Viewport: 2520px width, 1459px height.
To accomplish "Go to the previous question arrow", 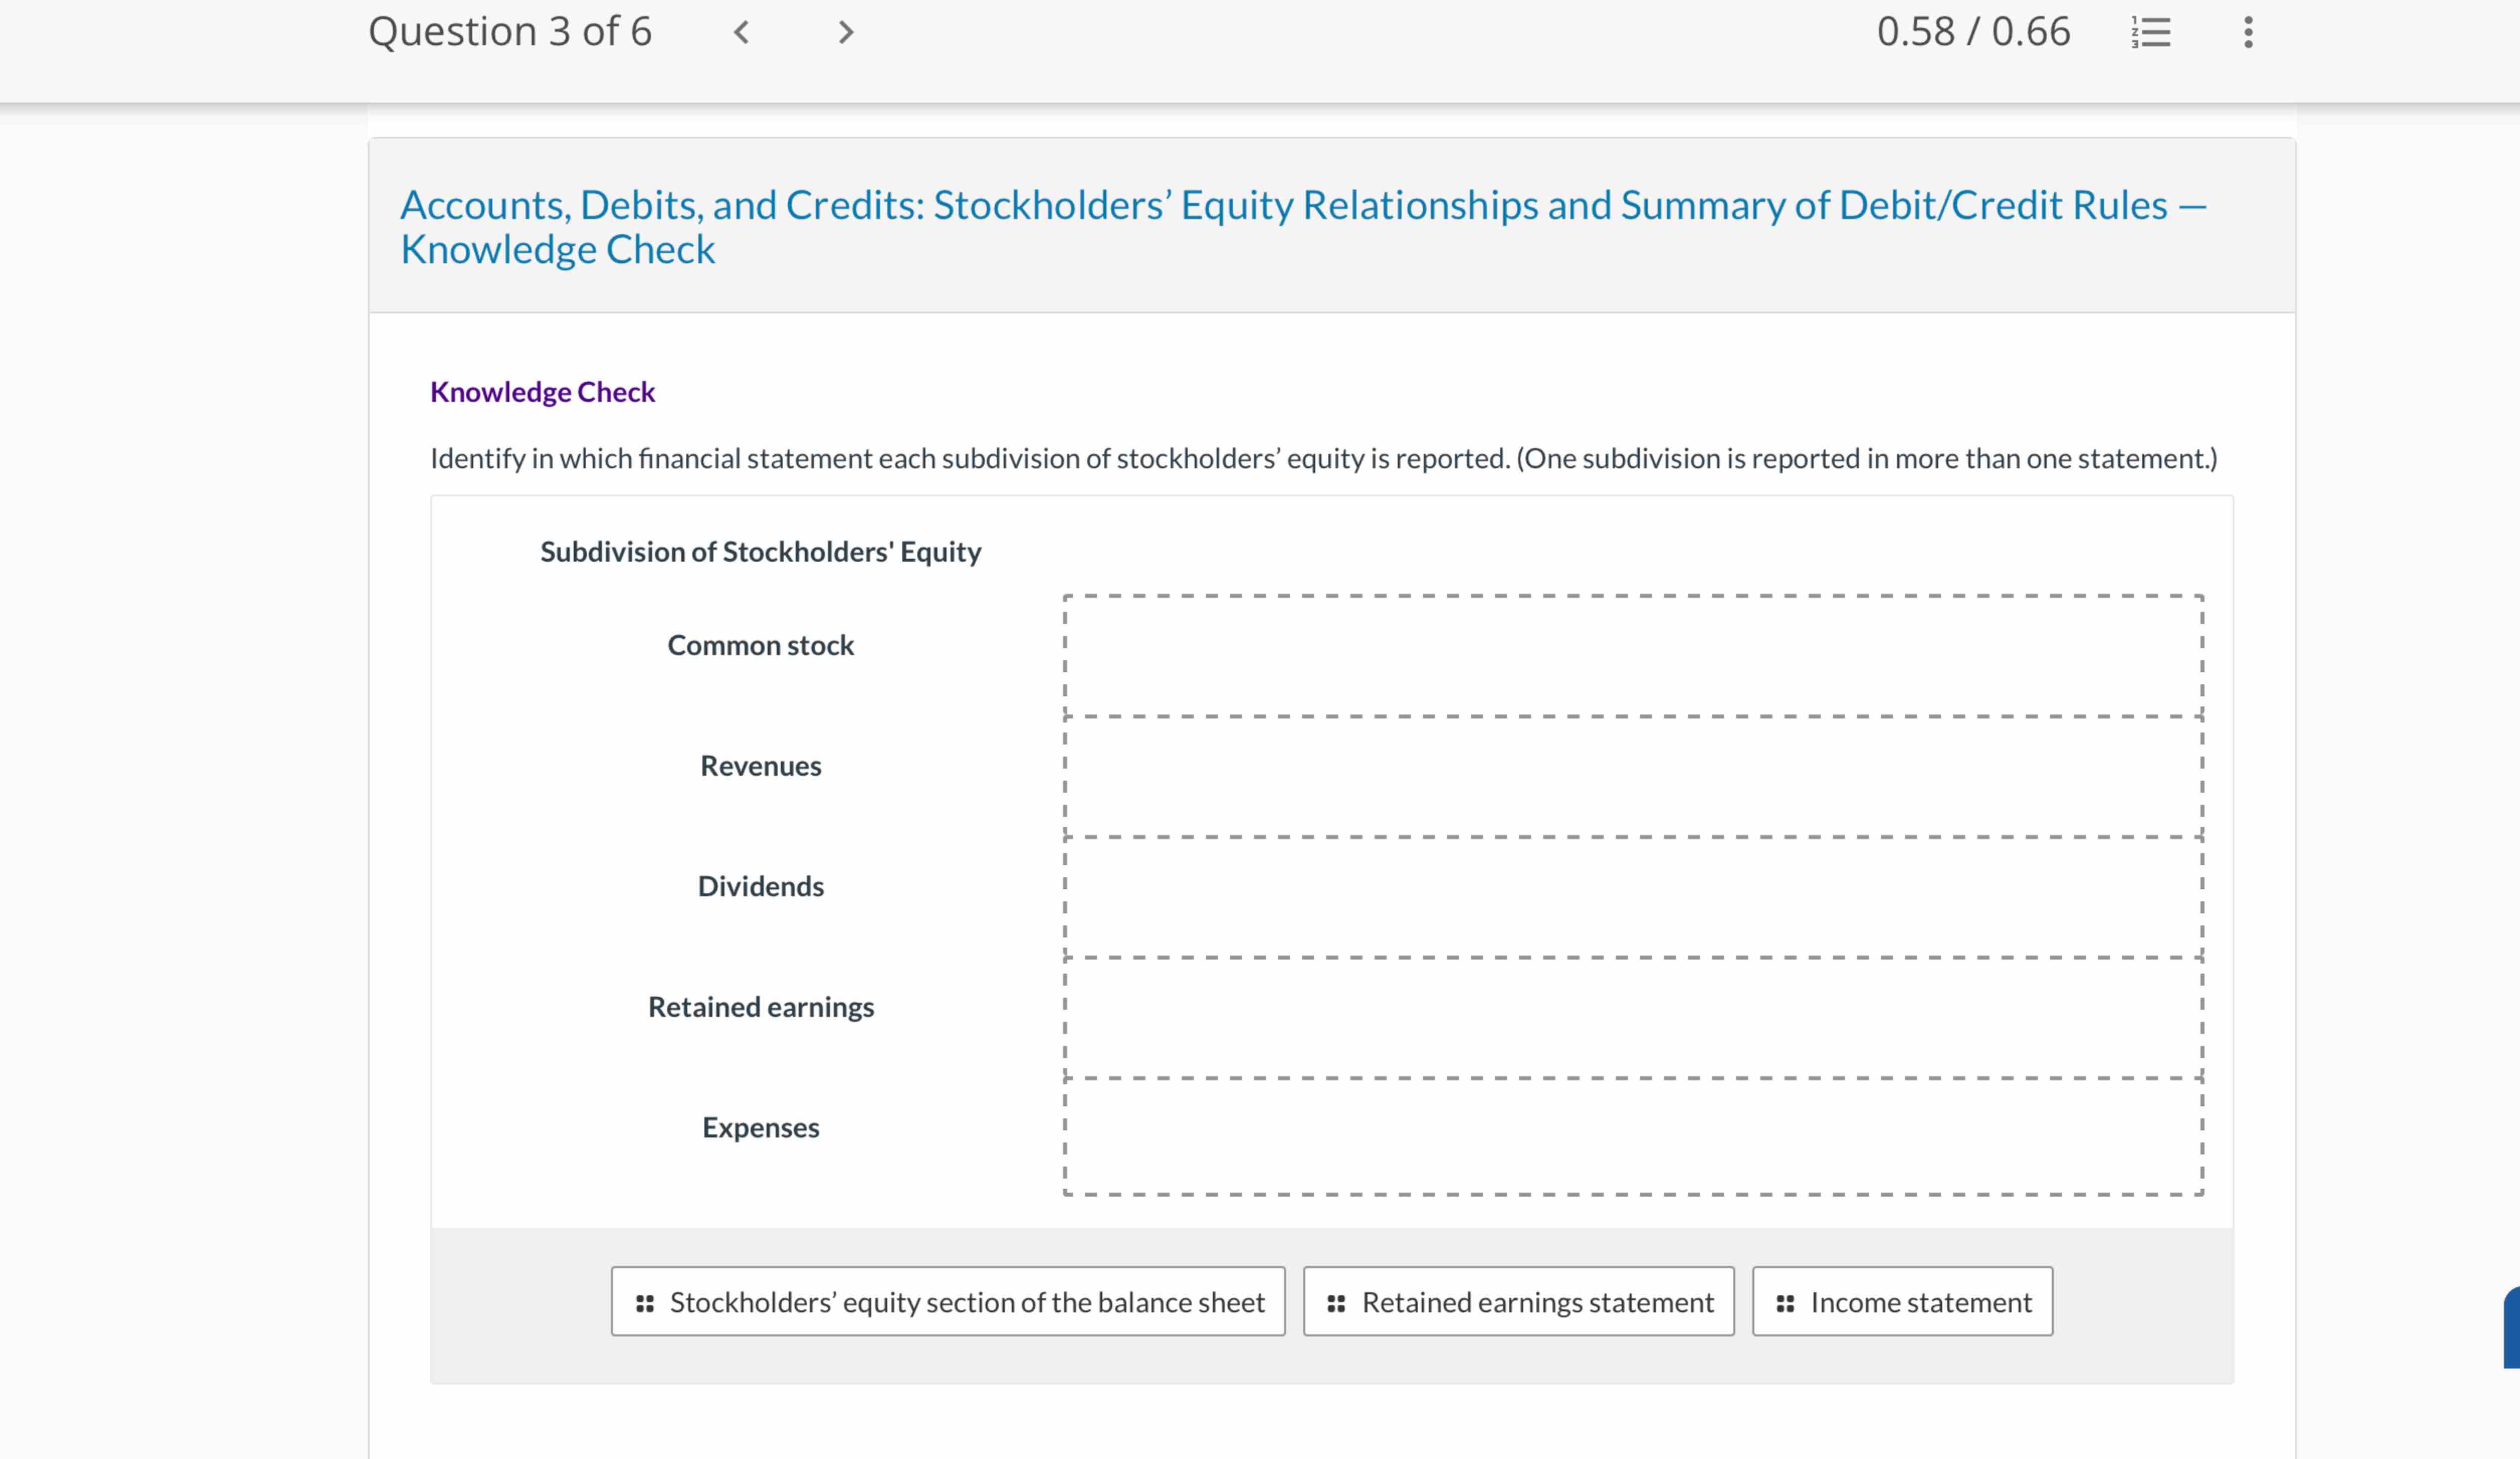I will [x=741, y=32].
